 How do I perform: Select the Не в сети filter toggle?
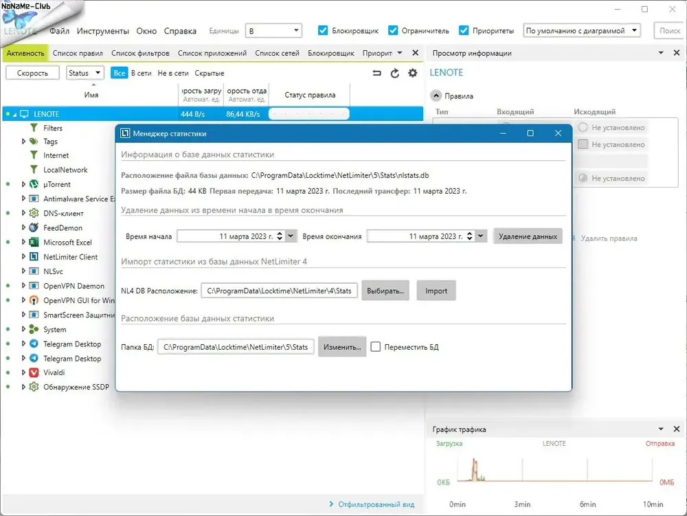click(x=173, y=73)
